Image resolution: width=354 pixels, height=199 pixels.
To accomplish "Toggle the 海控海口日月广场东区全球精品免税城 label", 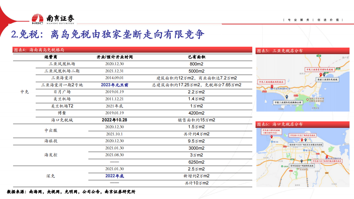I will pos(306,145).
